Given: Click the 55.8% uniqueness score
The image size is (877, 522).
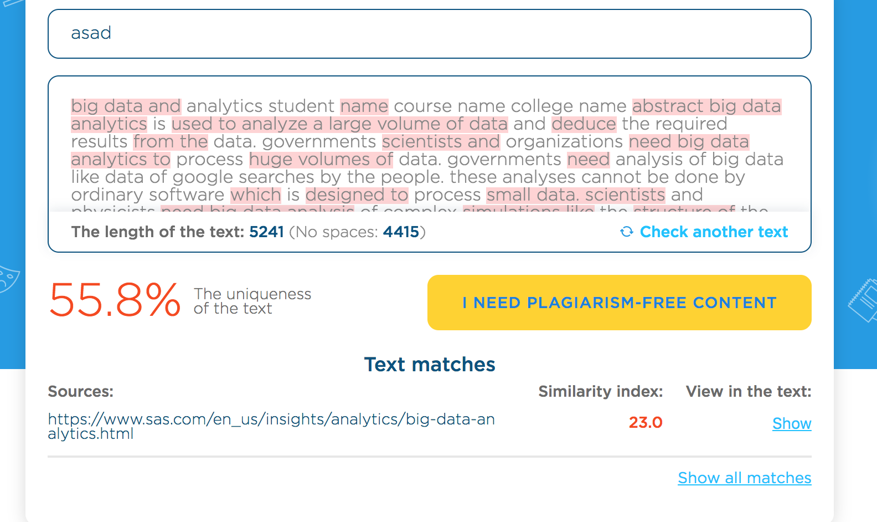Looking at the screenshot, I should pos(115,300).
